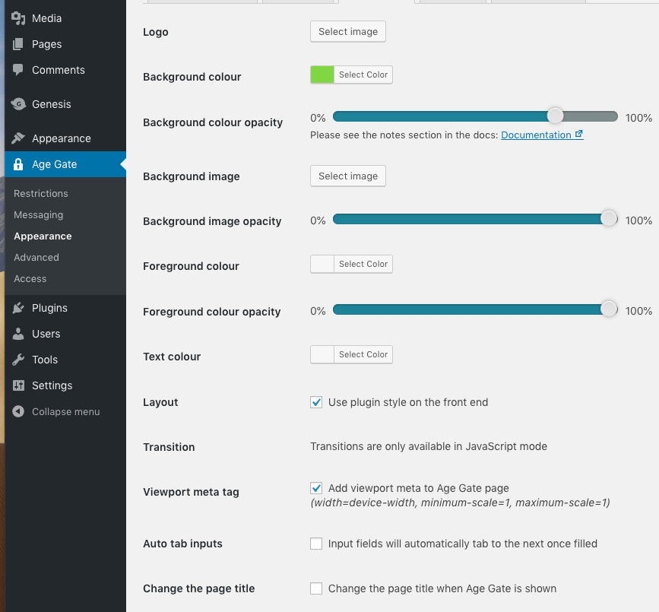659x612 pixels.
Task: Click the Users person icon
Action: tap(19, 334)
